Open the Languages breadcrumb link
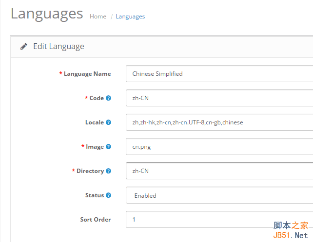The image size is (313, 242). (130, 17)
